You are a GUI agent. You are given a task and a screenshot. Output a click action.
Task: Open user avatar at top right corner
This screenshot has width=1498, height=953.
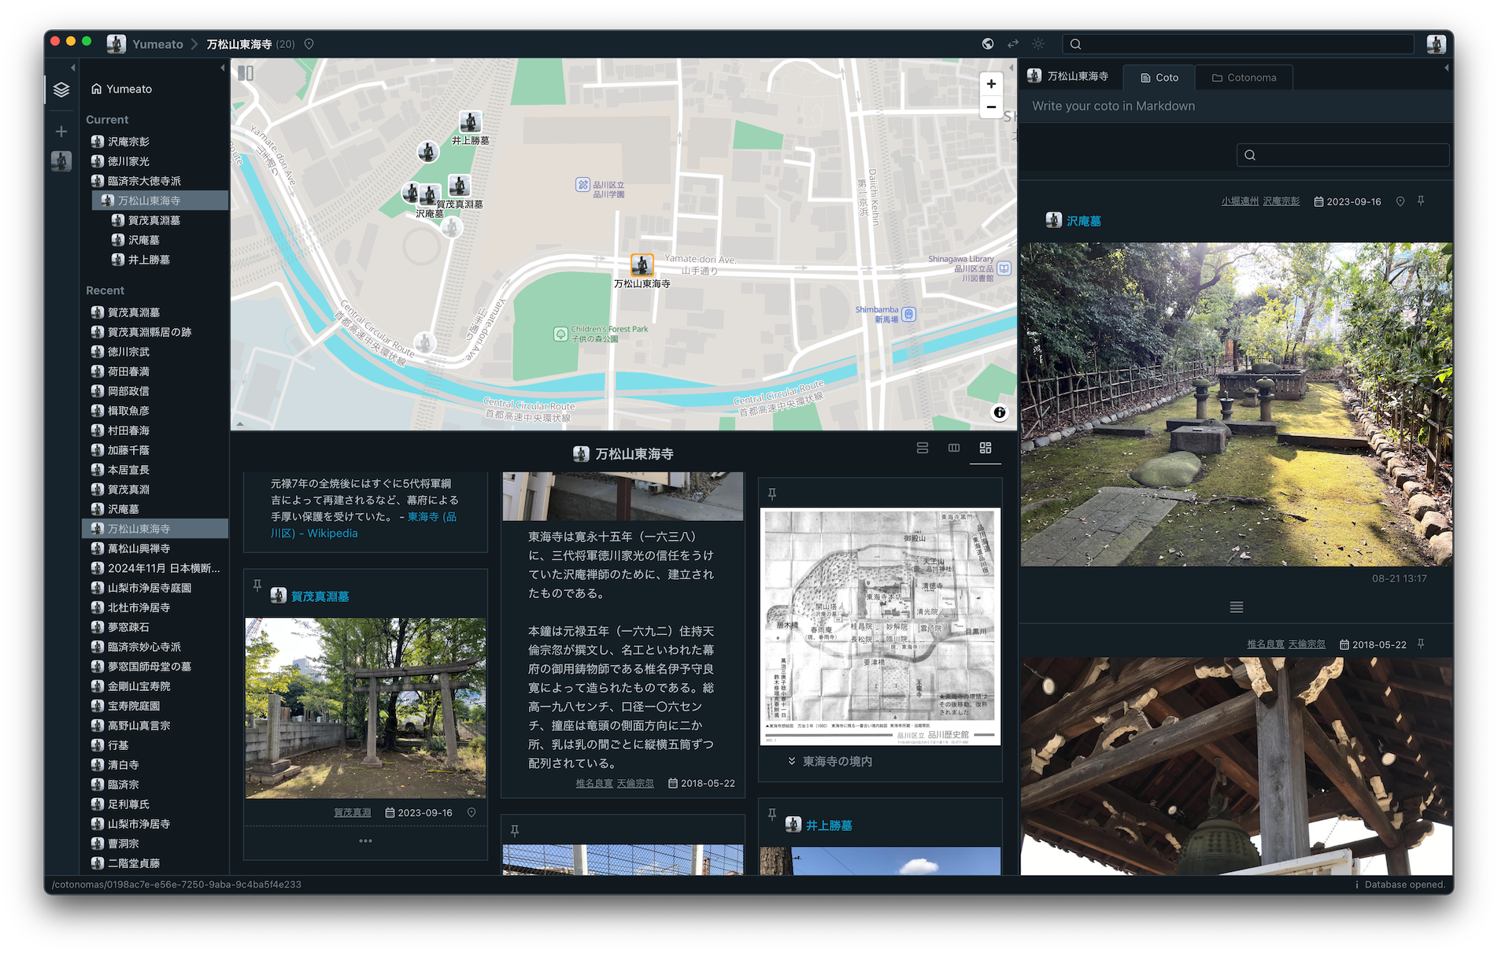1436,44
